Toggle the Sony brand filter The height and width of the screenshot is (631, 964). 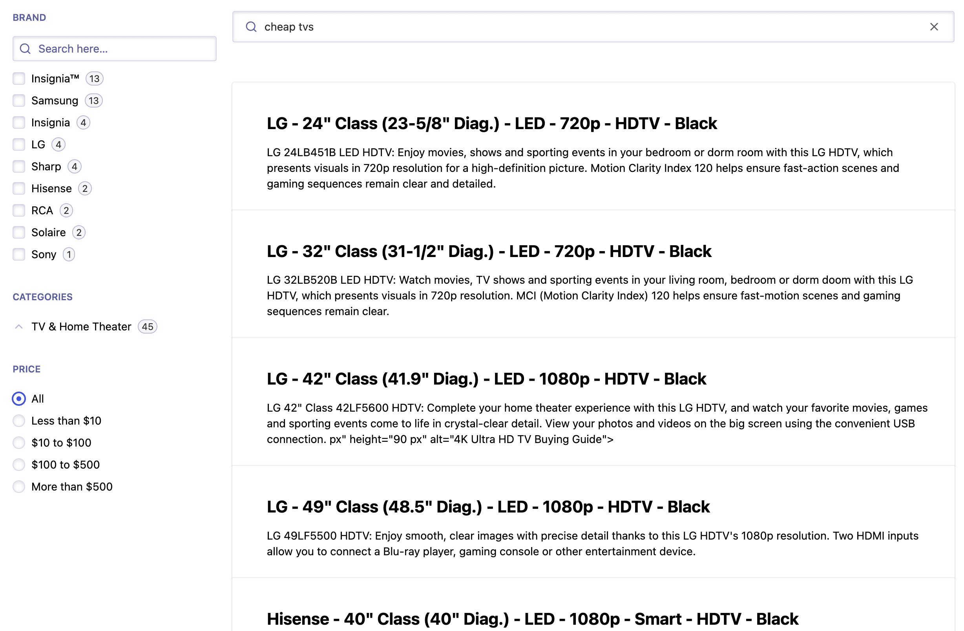(18, 254)
